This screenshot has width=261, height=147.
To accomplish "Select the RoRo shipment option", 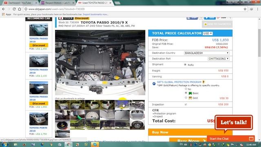I will point(185,65).
